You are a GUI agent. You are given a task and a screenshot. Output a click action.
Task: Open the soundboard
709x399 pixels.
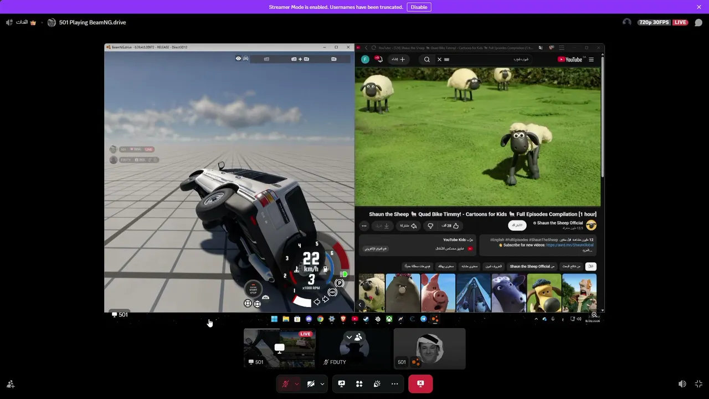click(x=377, y=384)
